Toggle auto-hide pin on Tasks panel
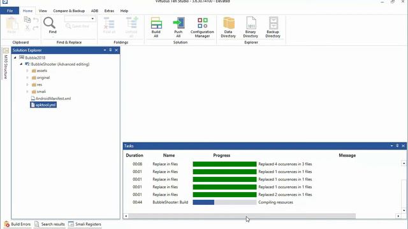The width and height of the screenshot is (408, 229). (x=397, y=146)
